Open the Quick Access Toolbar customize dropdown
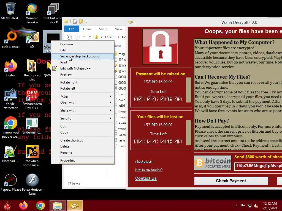The image size is (282, 211). (x=86, y=22)
